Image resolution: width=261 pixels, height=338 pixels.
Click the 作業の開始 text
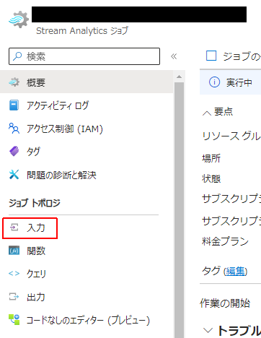225,303
